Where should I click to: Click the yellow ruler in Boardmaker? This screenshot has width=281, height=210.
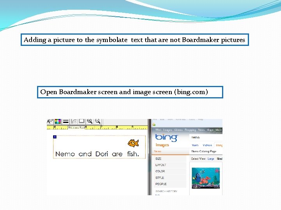pyautogui.click(x=97, y=128)
